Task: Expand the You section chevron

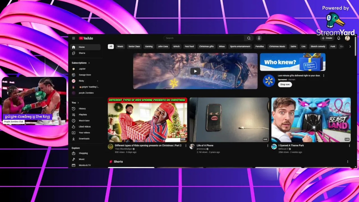Action: tap(78, 103)
